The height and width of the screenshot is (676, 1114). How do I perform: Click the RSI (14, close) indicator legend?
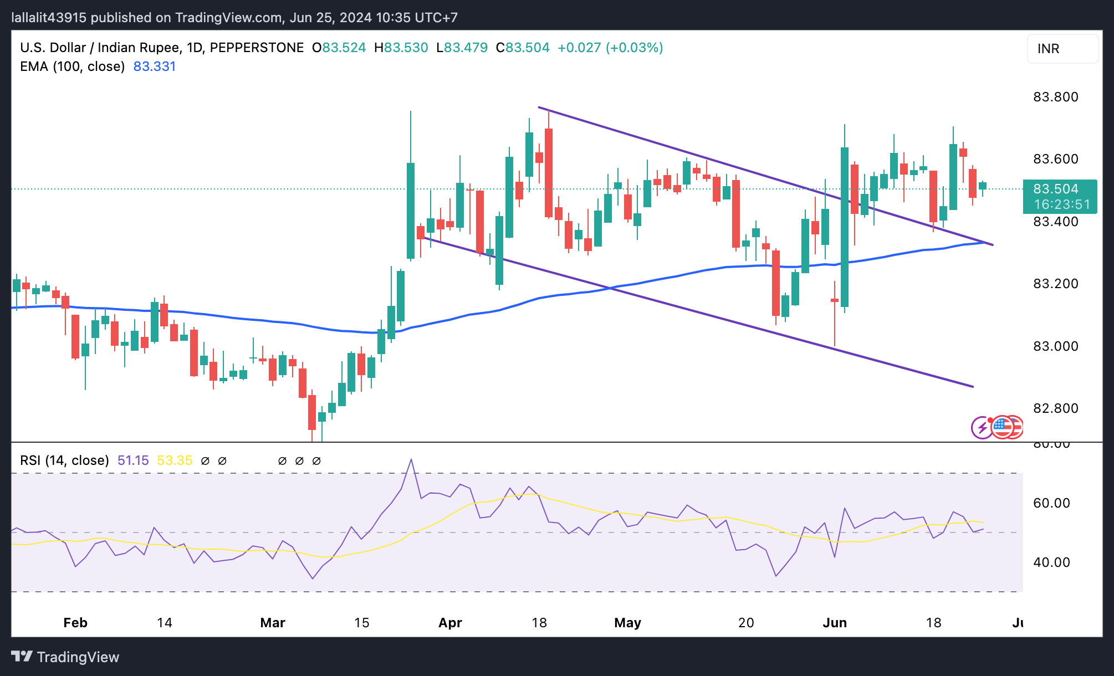64,460
